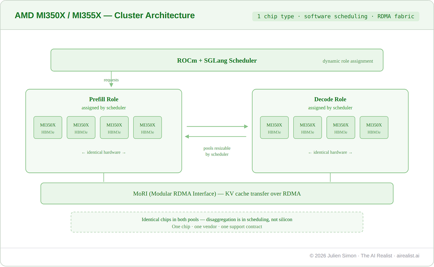434x267 pixels.
Task: Click the "ROCm + SGLang Scheduler" heading
Action: [x=217, y=60]
